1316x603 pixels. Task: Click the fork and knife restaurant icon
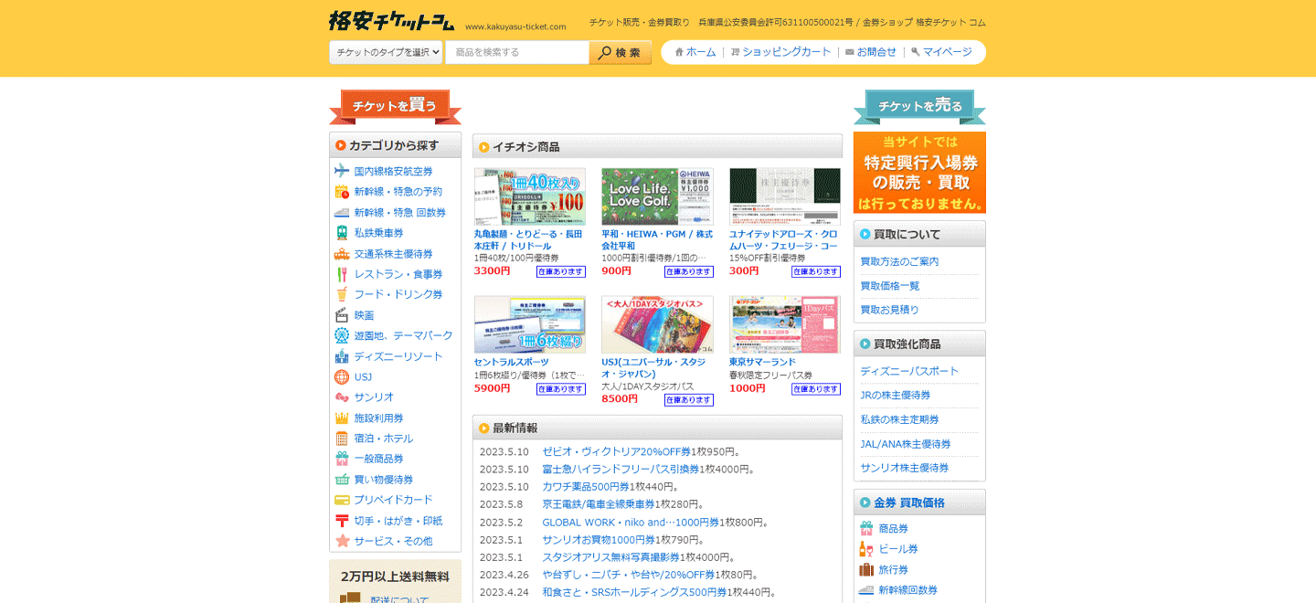(342, 274)
